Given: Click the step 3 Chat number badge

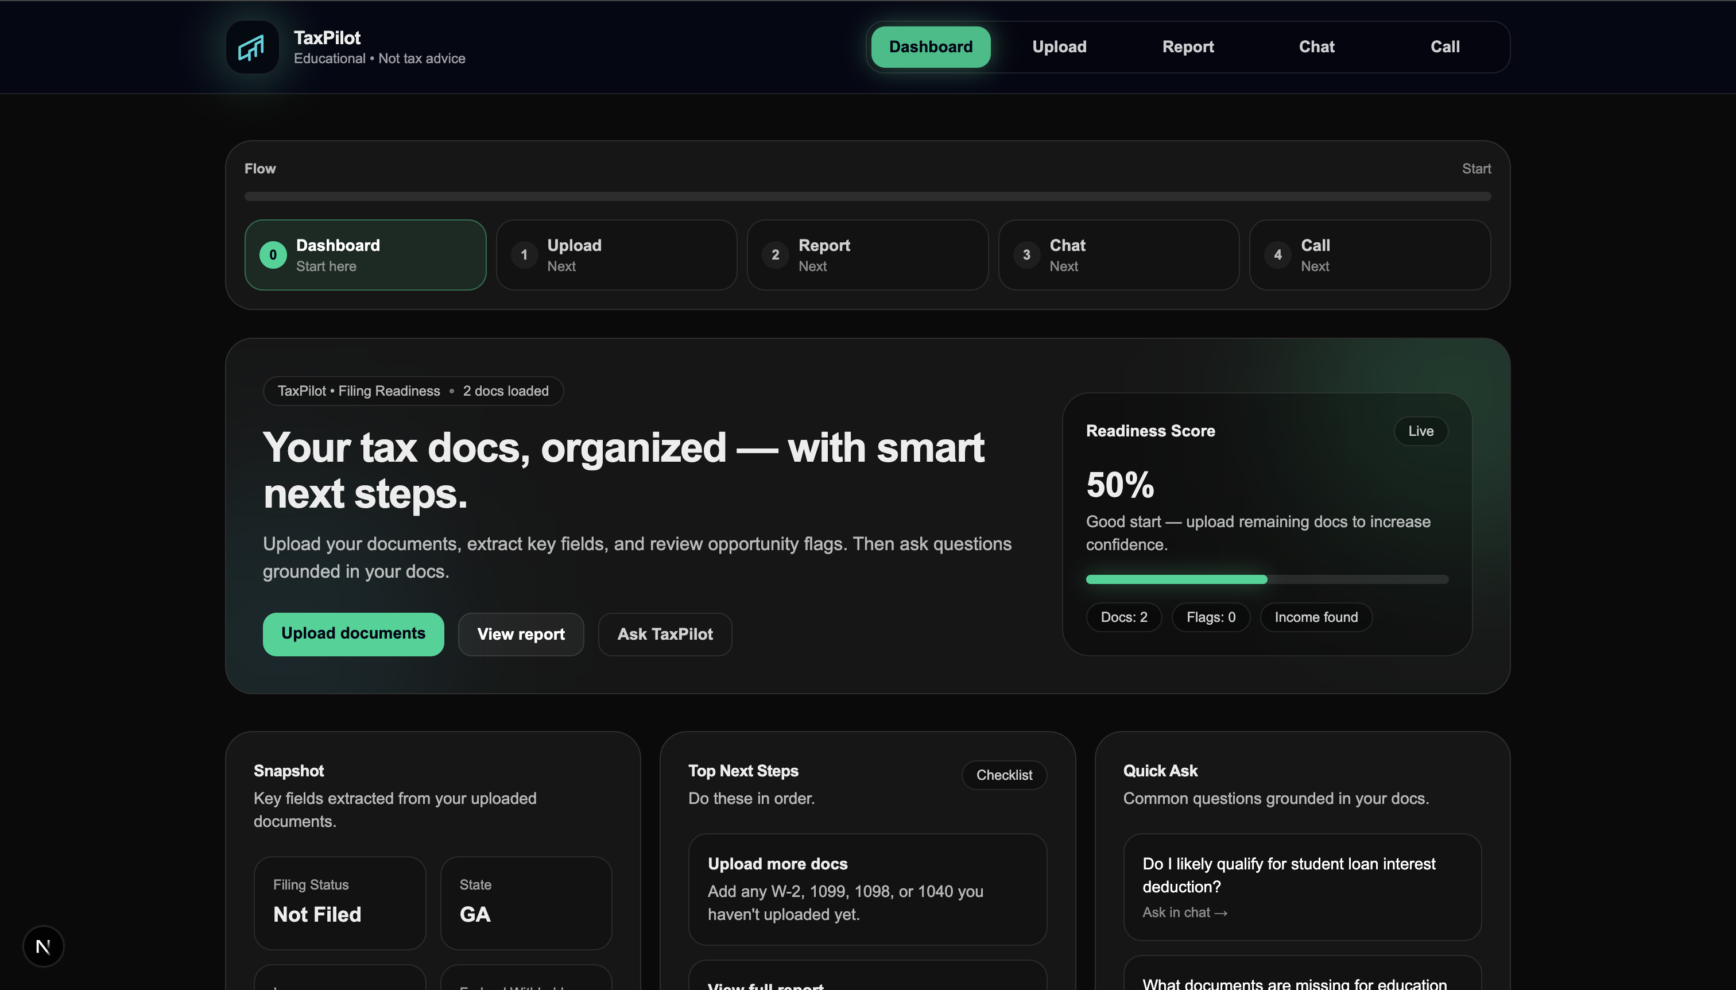Looking at the screenshot, I should [x=1026, y=255].
